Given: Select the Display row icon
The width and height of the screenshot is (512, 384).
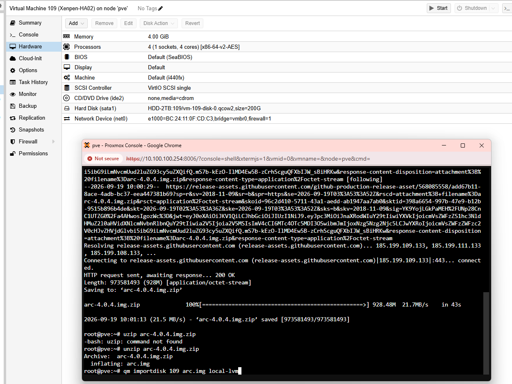Looking at the screenshot, I should [x=67, y=67].
